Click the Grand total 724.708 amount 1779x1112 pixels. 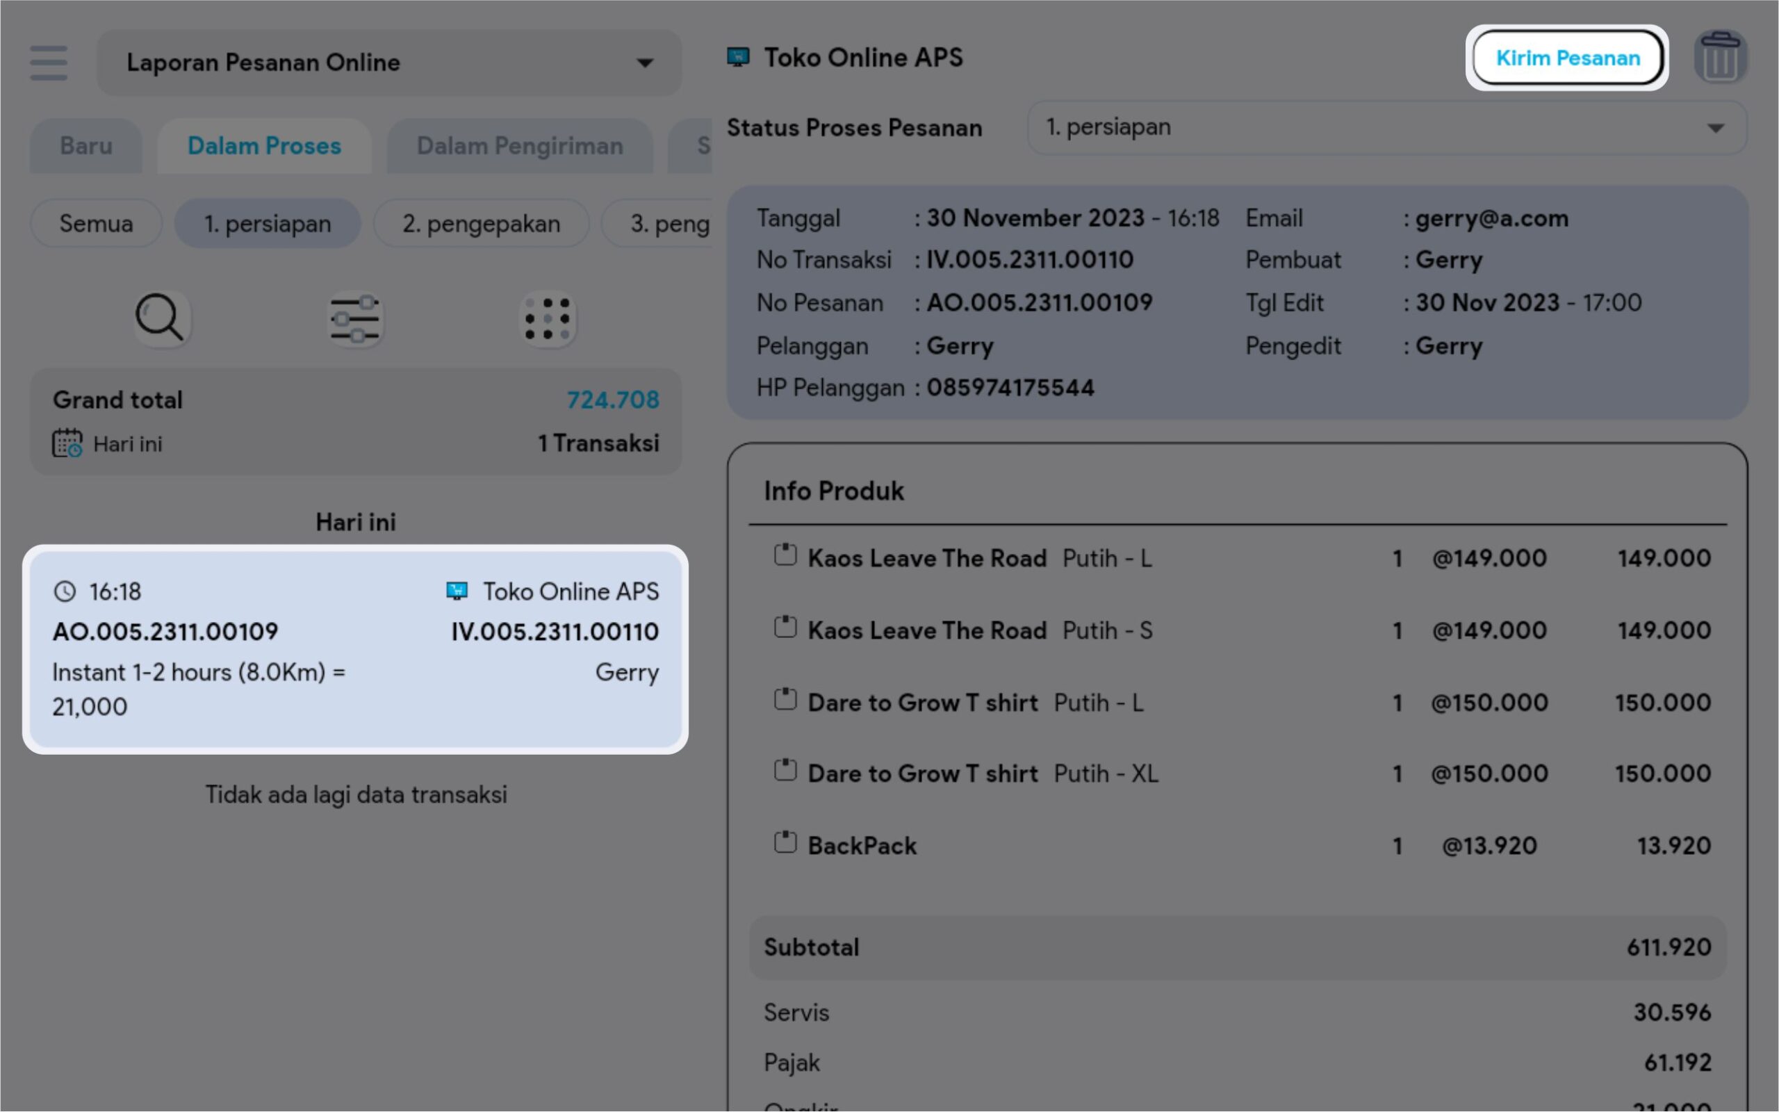(x=612, y=400)
